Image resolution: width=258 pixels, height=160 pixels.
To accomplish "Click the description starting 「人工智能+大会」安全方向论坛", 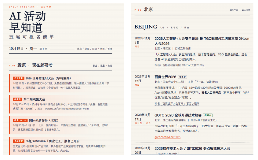I will coord(201,57).
